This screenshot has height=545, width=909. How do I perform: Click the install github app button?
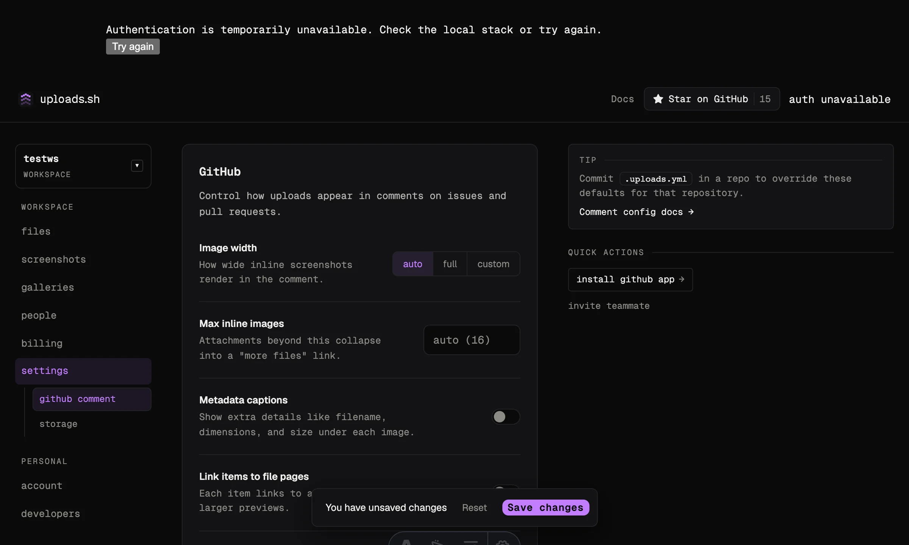click(630, 280)
